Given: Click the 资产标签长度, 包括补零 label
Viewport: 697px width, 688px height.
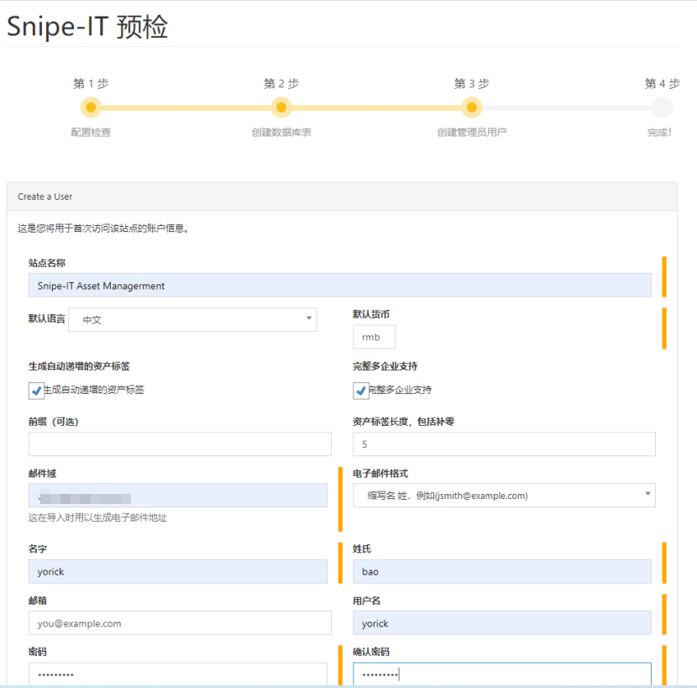Looking at the screenshot, I should pyautogui.click(x=404, y=422).
